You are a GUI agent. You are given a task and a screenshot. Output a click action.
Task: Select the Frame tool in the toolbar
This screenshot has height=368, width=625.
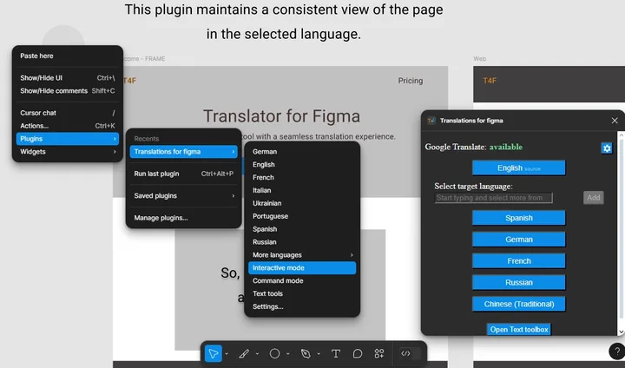point(244,353)
